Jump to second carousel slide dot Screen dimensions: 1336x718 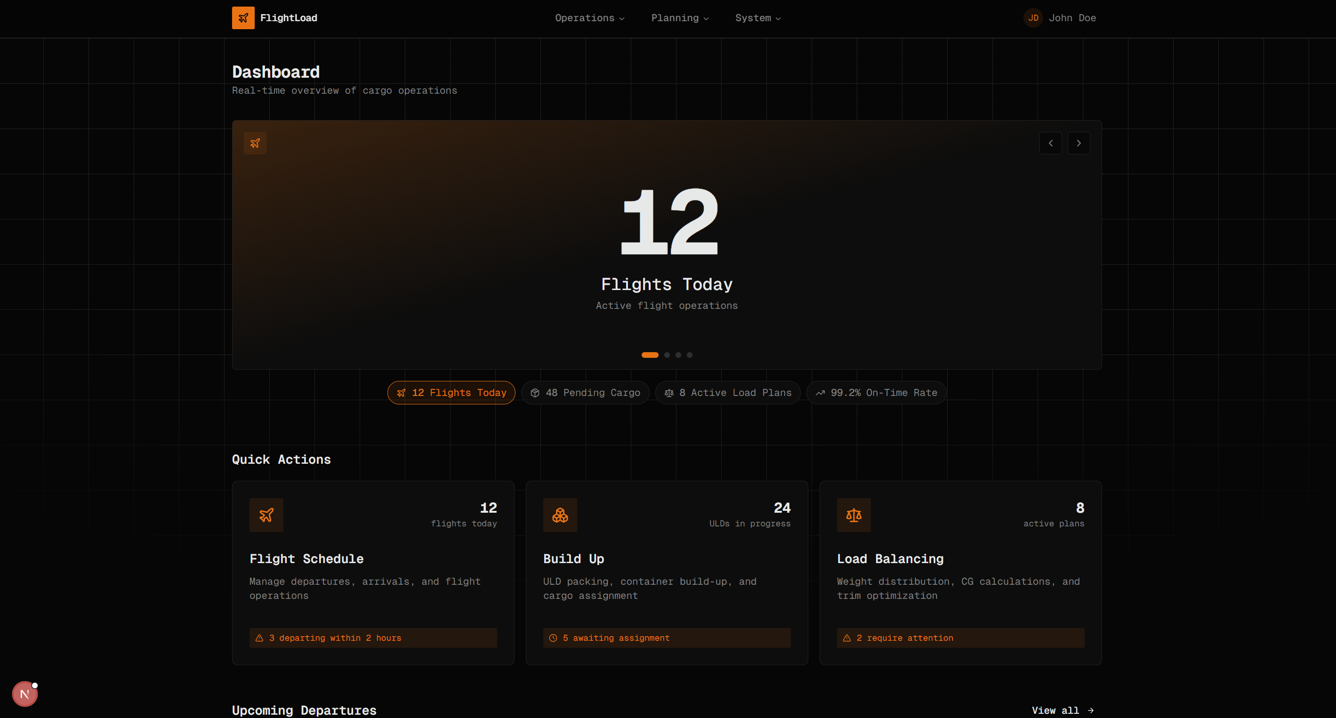(667, 355)
